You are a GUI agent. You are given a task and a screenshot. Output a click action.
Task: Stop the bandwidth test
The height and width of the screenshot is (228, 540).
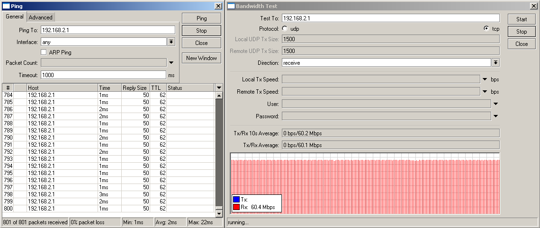tap(522, 32)
